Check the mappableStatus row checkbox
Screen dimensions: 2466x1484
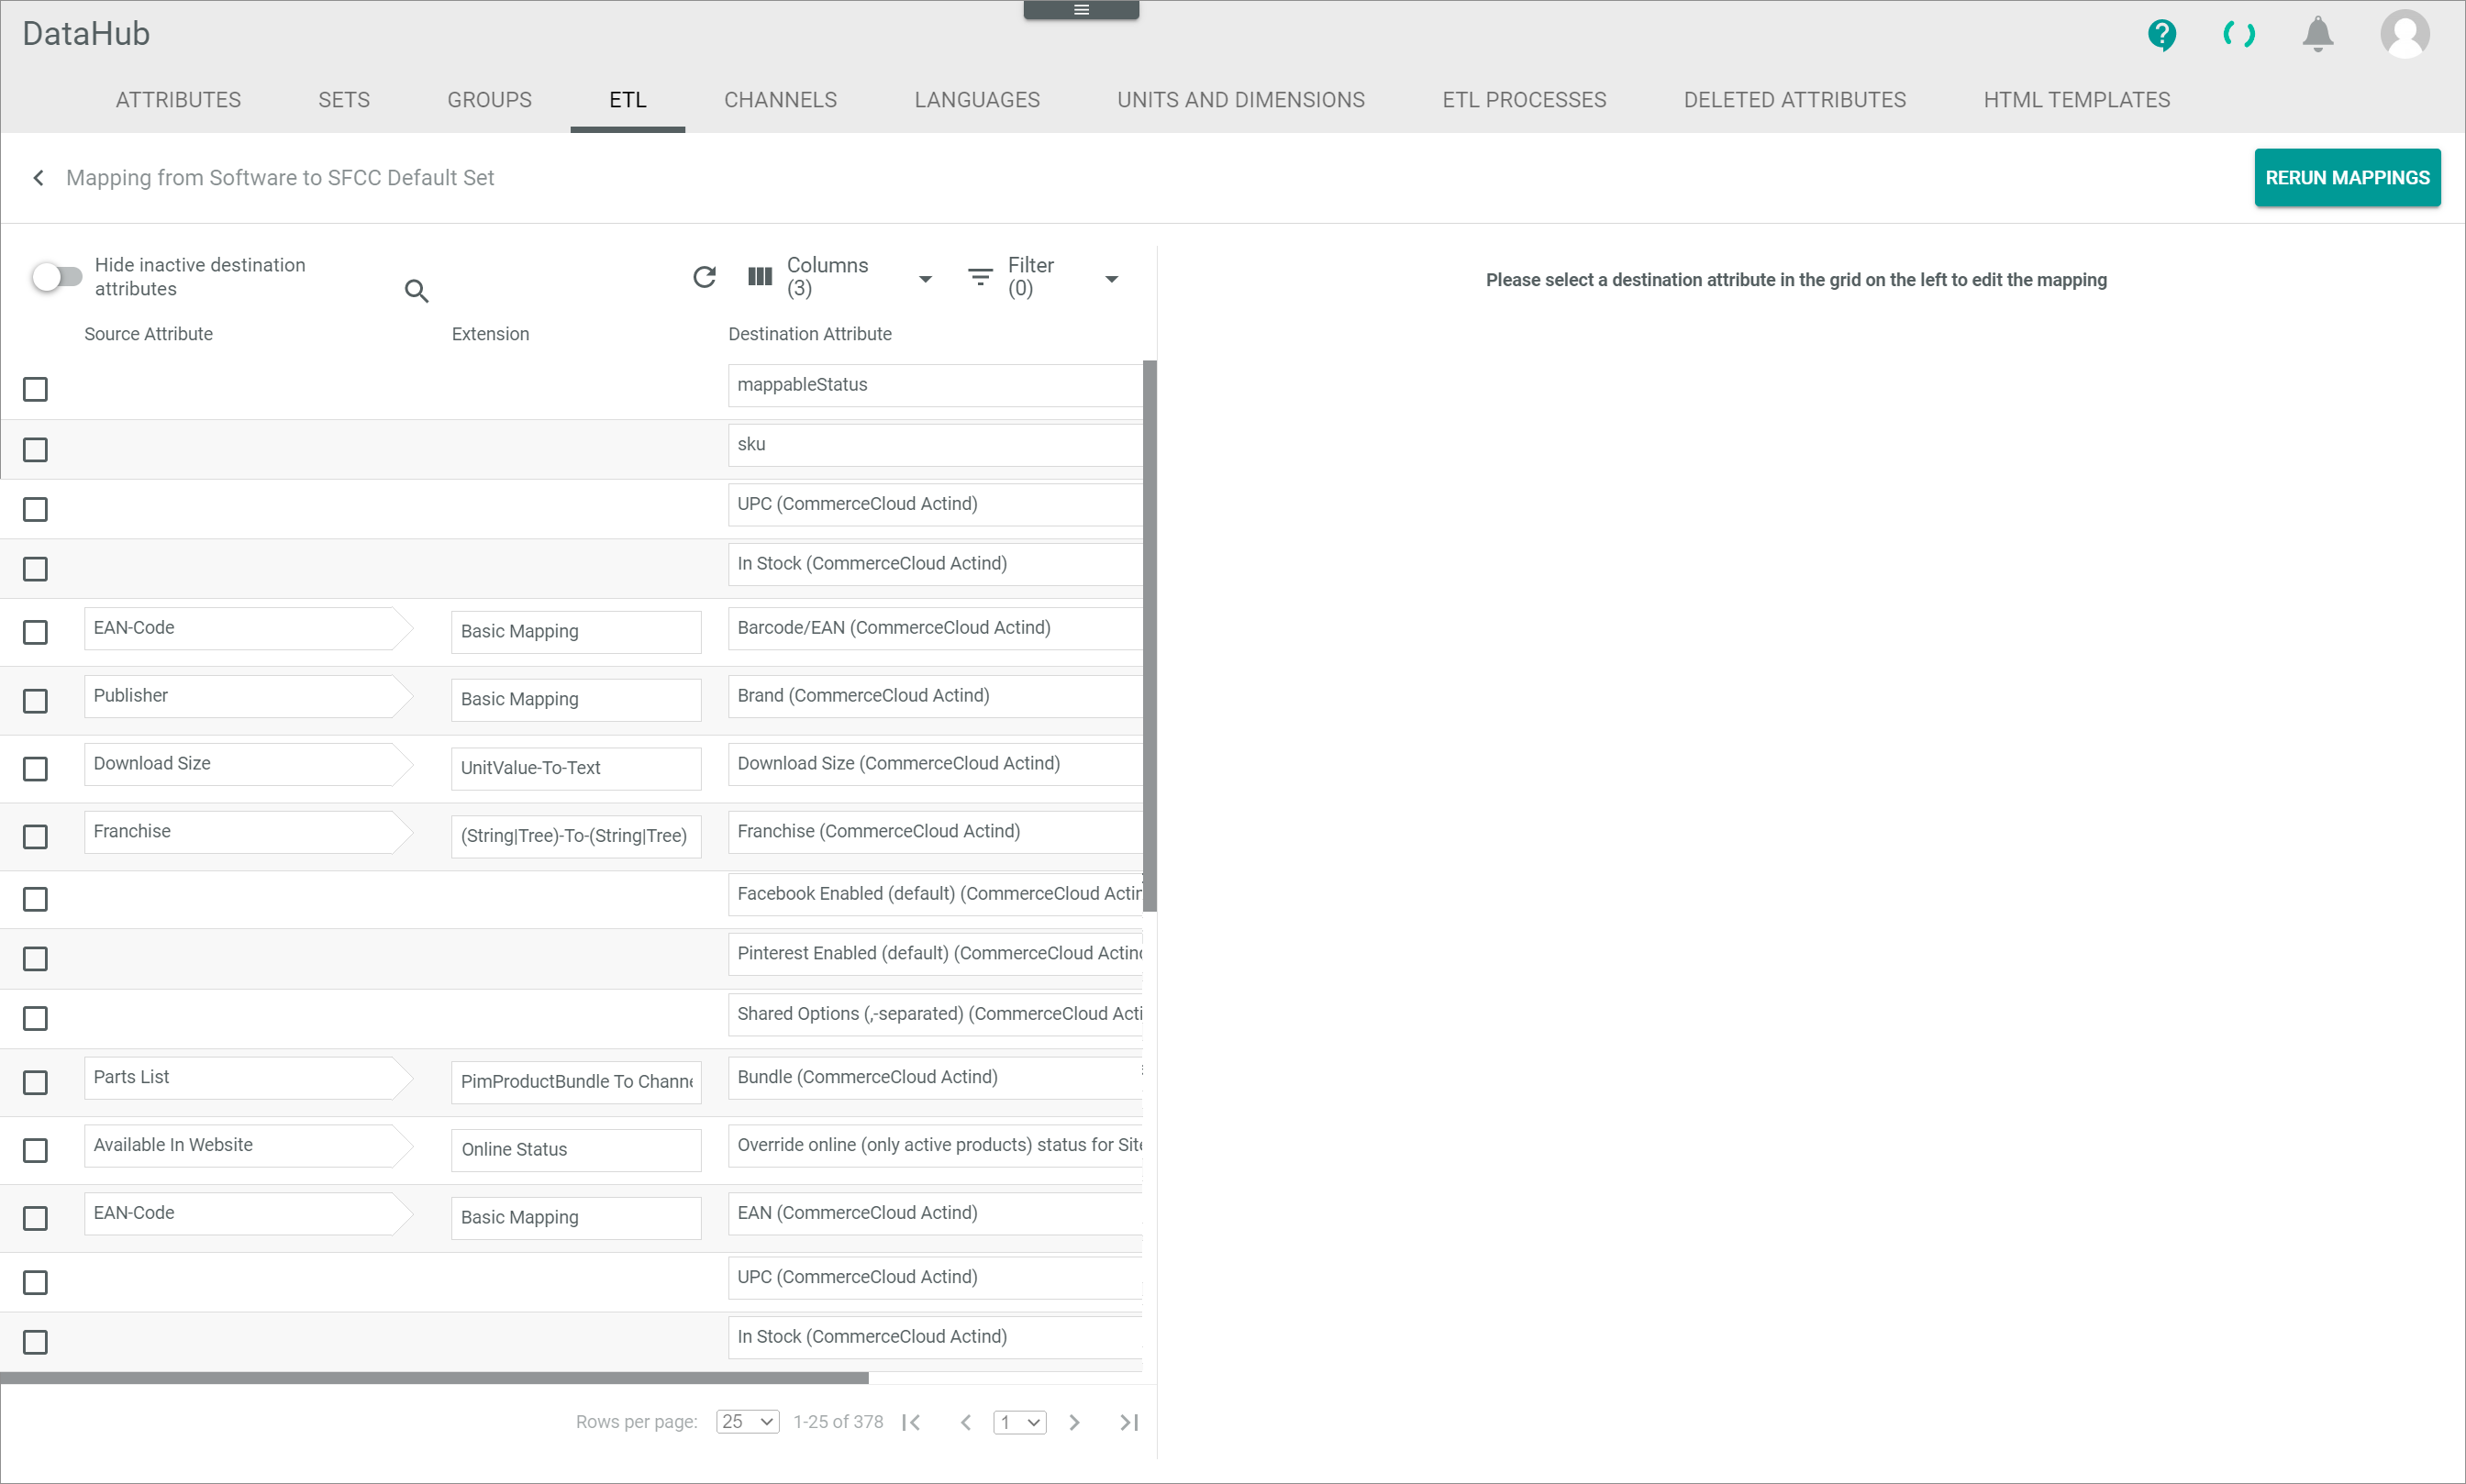[x=35, y=389]
